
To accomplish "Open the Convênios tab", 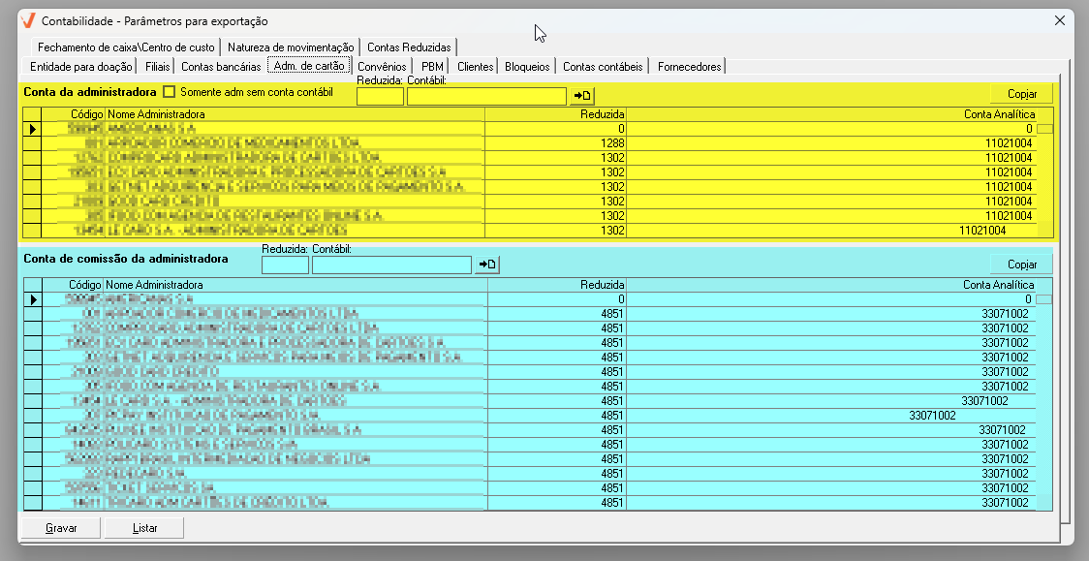I will coord(382,67).
